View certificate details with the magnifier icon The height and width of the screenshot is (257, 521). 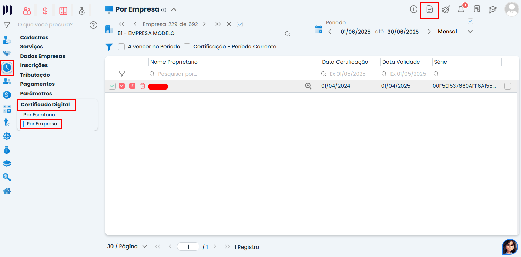pos(308,86)
